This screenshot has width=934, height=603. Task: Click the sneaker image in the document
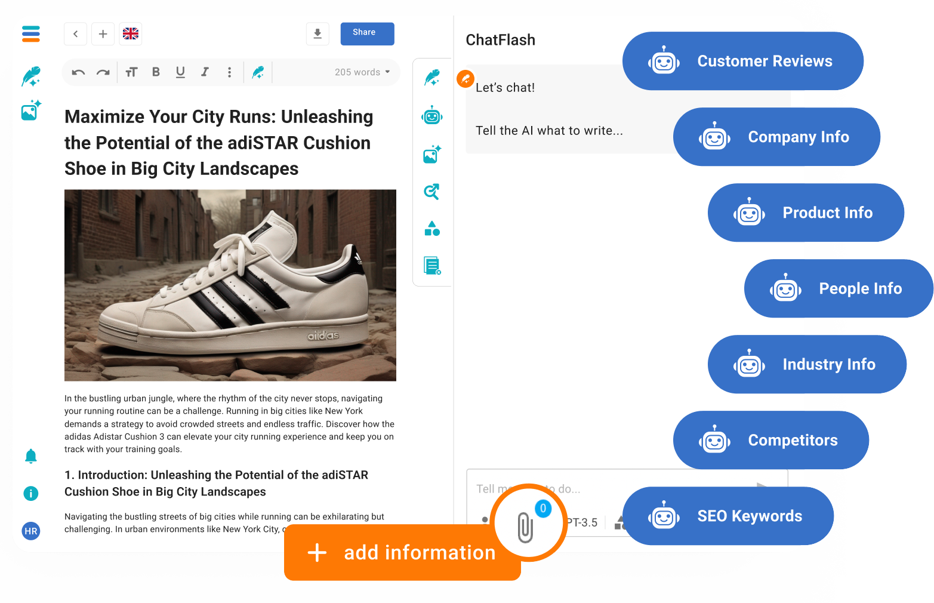(x=230, y=285)
